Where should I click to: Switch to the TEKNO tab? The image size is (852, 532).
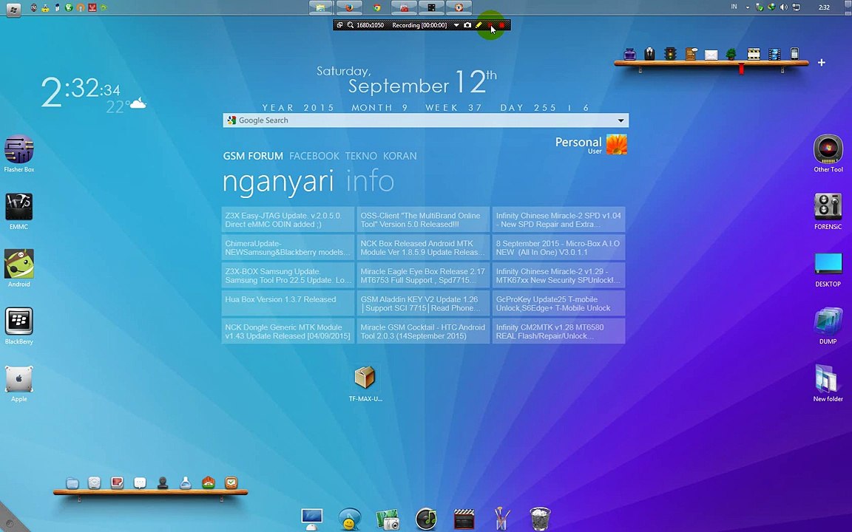point(361,156)
